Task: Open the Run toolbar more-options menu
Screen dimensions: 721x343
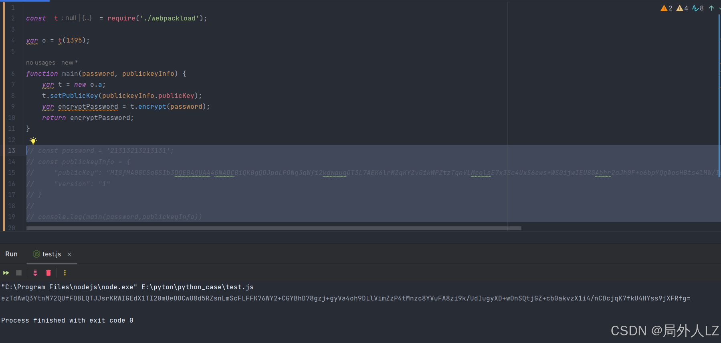Action: pyautogui.click(x=65, y=273)
